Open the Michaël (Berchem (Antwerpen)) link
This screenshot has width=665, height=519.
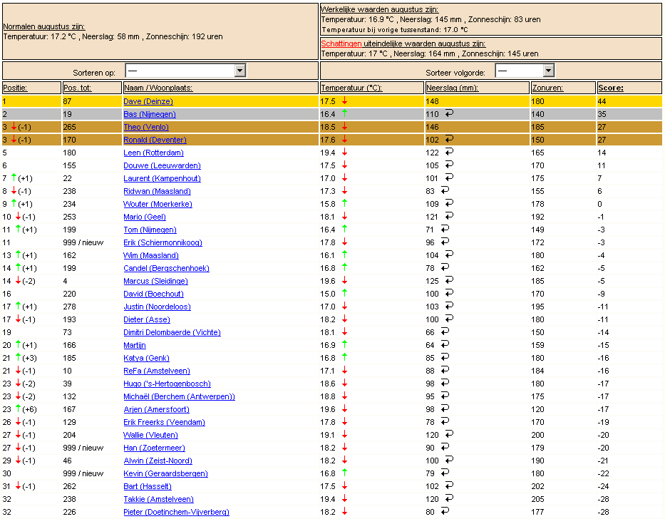pyautogui.click(x=179, y=396)
